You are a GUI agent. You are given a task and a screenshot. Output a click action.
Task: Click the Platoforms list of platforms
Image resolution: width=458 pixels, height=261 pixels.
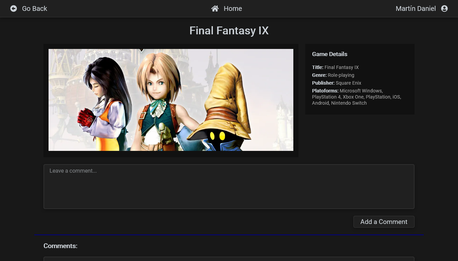[356, 97]
